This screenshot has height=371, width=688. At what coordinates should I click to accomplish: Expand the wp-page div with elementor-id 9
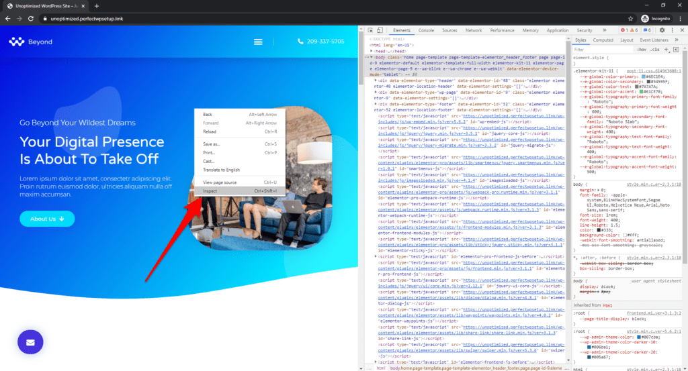pos(376,93)
